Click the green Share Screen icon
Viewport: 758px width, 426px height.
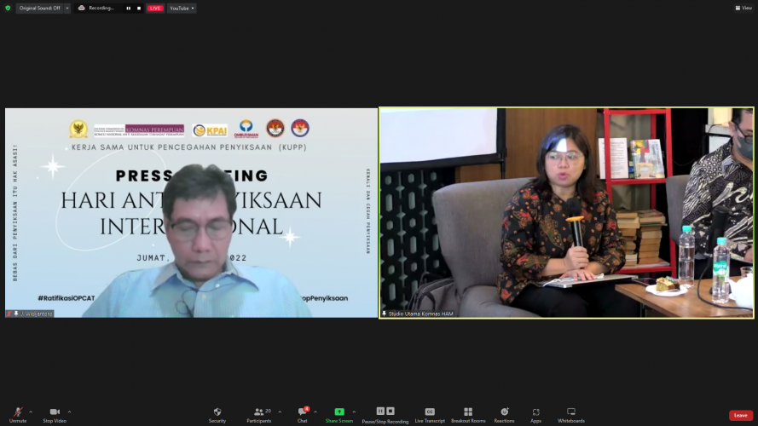338,412
